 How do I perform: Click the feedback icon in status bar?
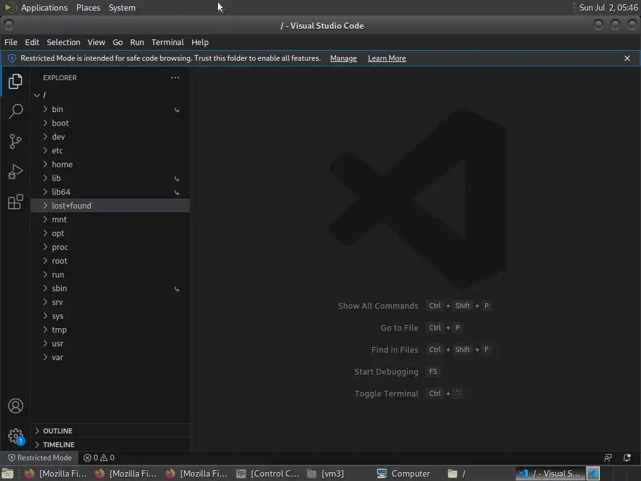[608, 458]
